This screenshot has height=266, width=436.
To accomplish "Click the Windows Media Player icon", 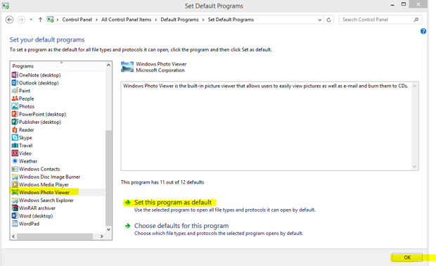I will pos(15,184).
